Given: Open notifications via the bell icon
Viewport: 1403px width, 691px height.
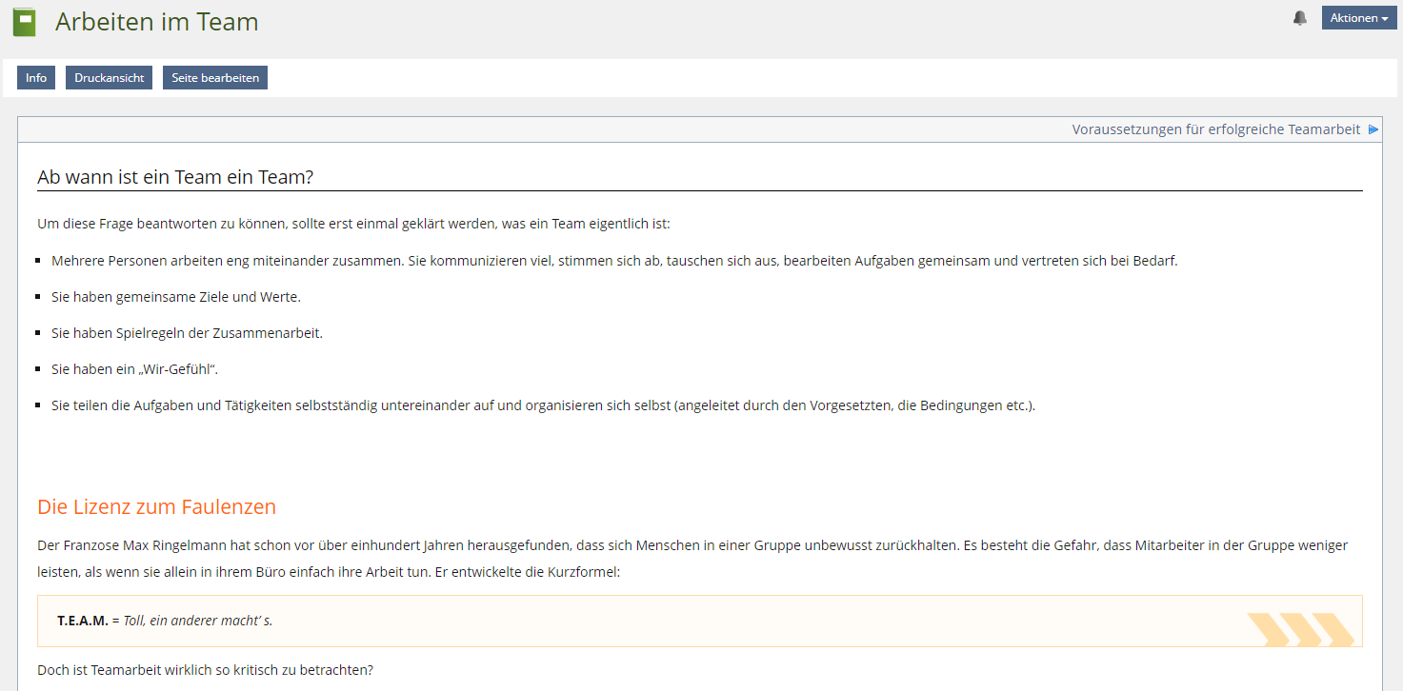Looking at the screenshot, I should pyautogui.click(x=1299, y=17).
